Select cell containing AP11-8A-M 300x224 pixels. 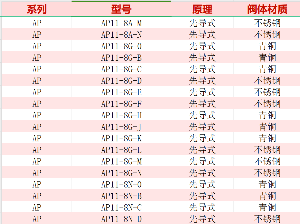[121, 23]
